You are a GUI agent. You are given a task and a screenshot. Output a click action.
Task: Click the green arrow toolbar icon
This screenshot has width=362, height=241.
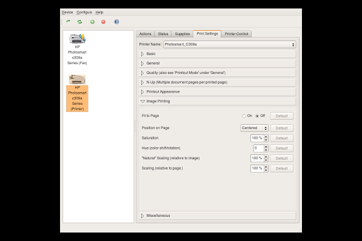coord(68,21)
